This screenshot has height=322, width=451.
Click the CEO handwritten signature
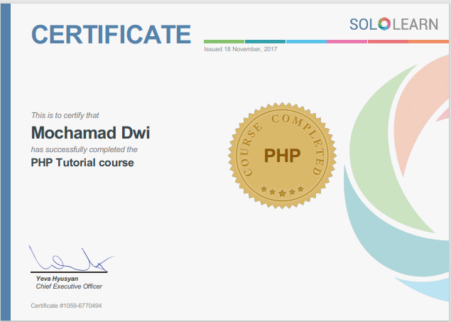[71, 259]
